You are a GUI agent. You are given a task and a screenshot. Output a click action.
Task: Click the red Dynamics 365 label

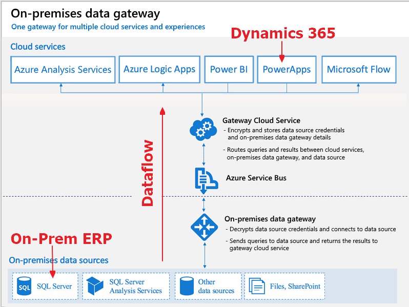coord(282,33)
